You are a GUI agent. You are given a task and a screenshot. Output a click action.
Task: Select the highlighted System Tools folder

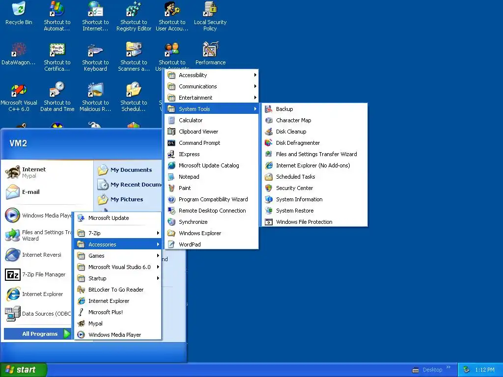click(212, 109)
